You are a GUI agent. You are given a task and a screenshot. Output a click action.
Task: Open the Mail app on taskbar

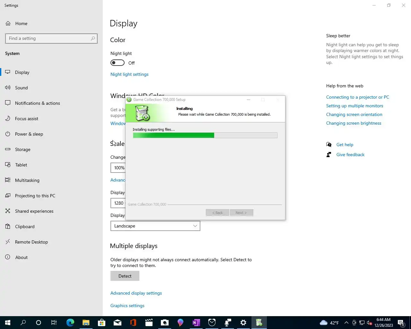pos(118,323)
